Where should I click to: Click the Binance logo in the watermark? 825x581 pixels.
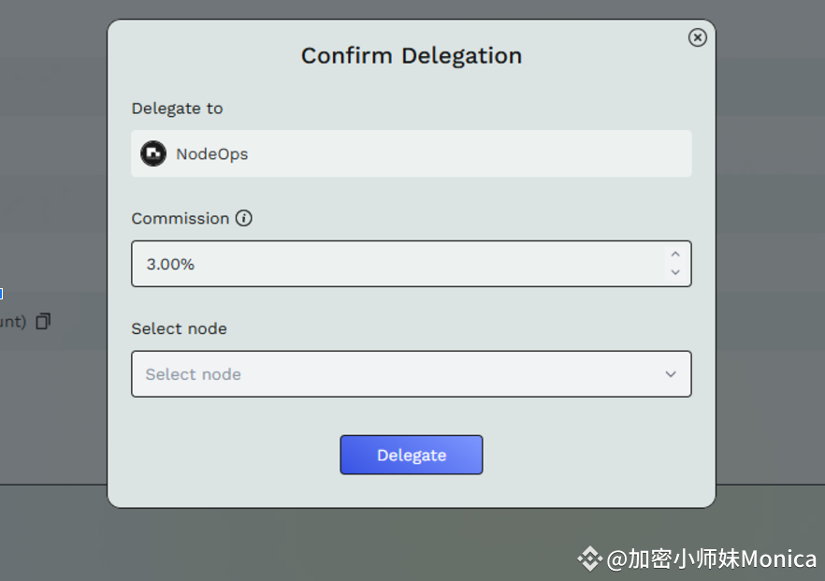[x=589, y=559]
